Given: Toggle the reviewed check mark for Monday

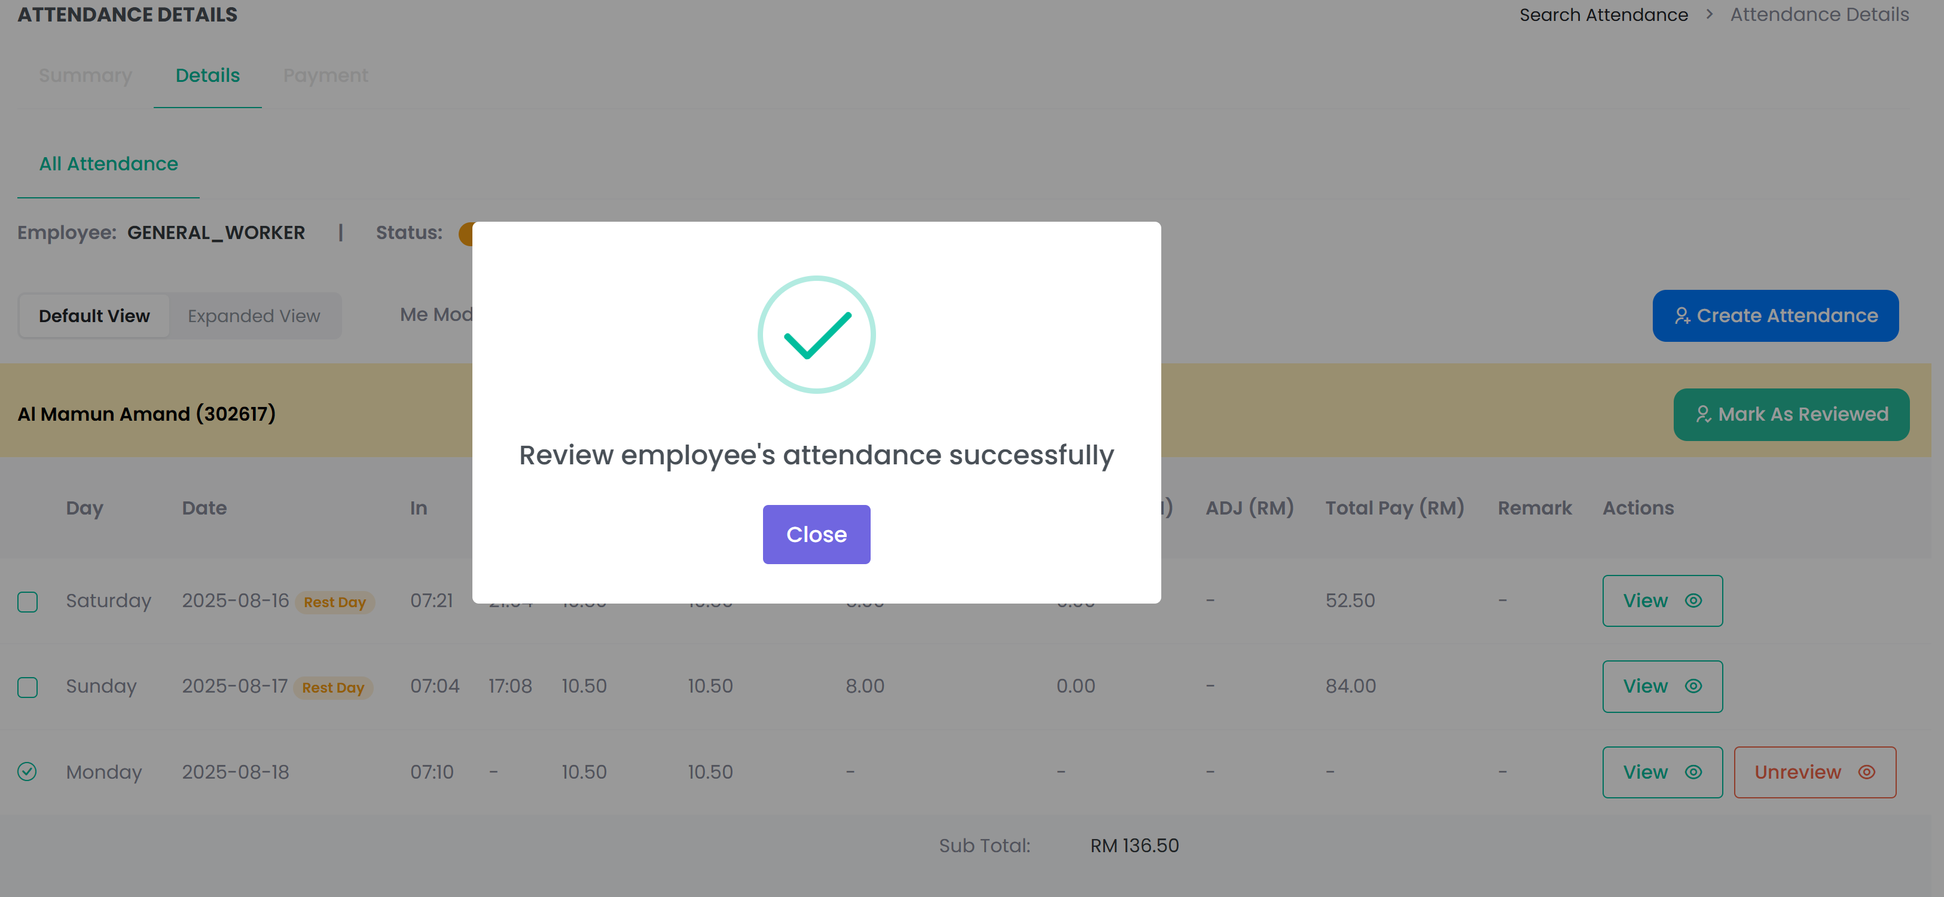Looking at the screenshot, I should click(27, 771).
